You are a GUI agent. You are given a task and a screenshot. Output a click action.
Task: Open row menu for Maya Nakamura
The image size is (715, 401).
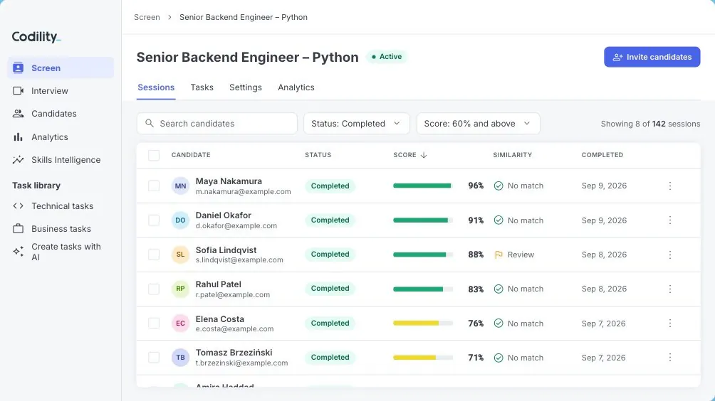tap(670, 186)
